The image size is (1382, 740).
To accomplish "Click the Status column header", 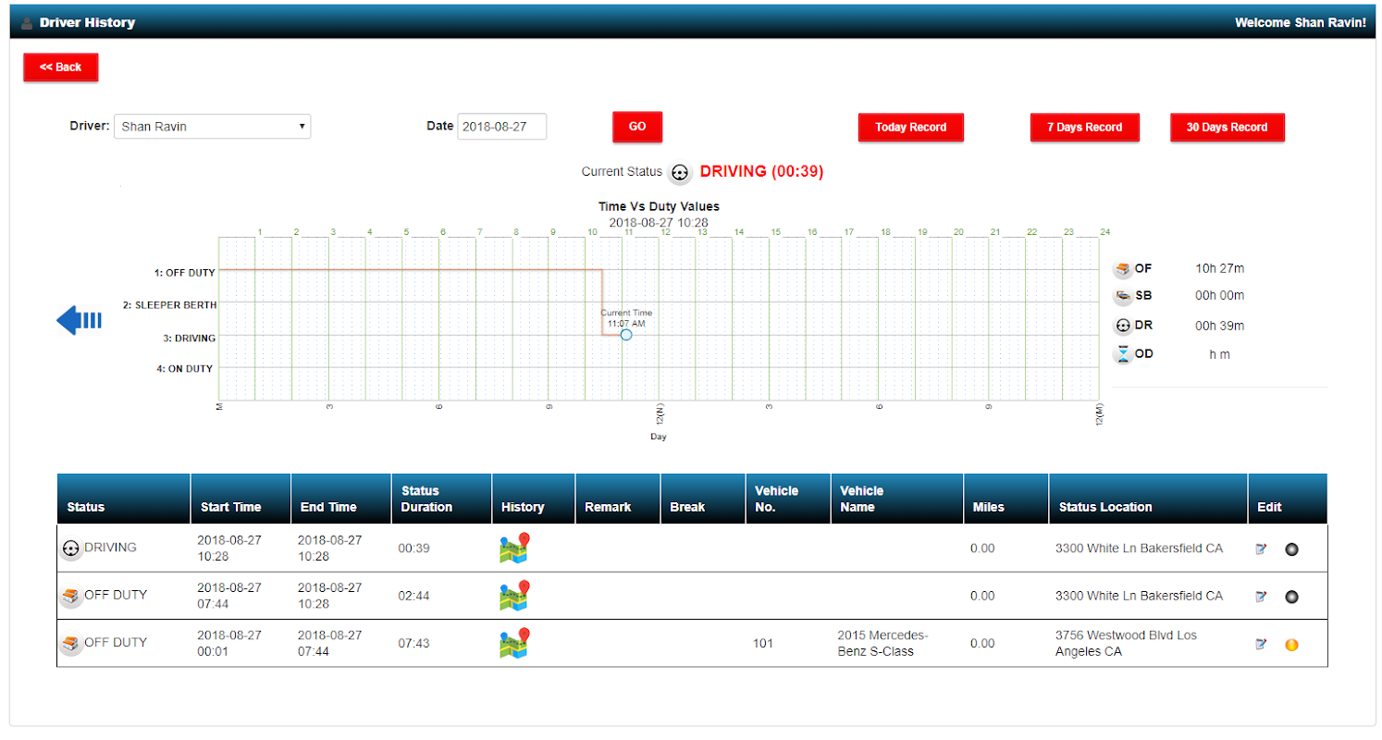I will pos(124,499).
